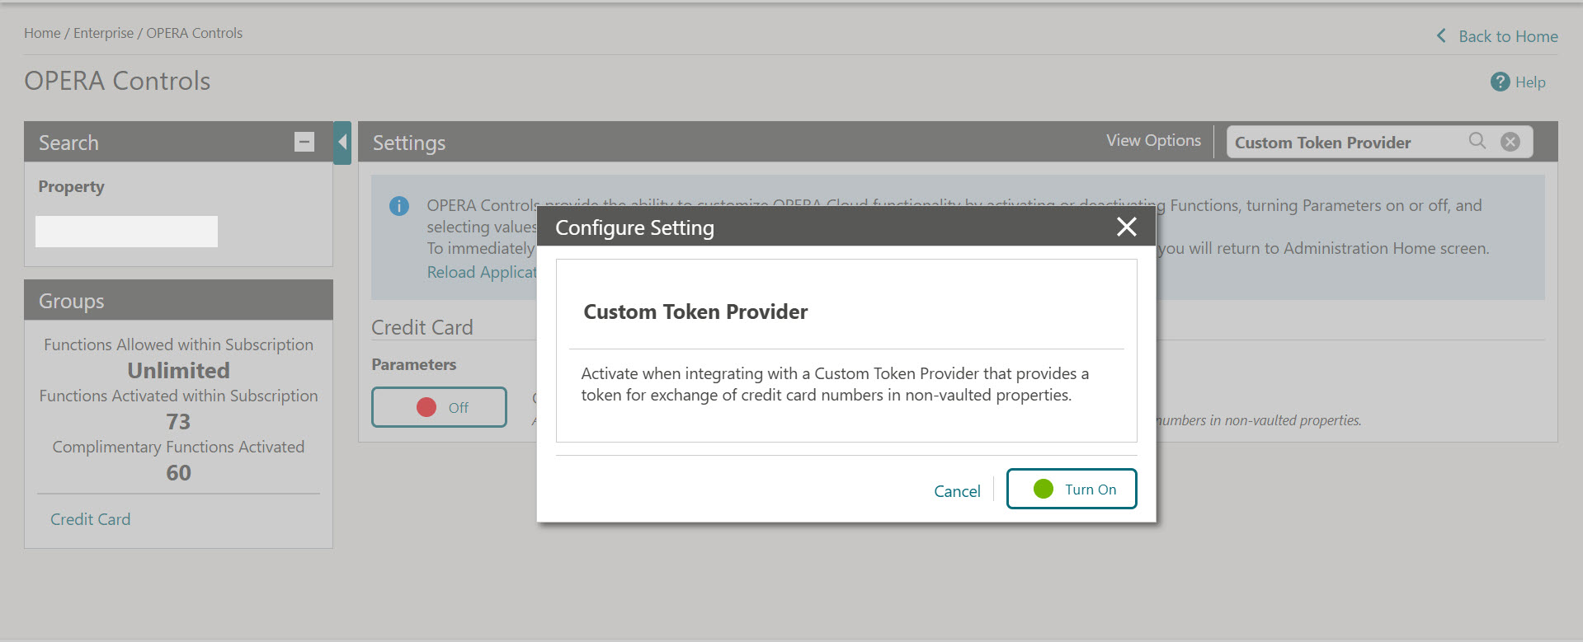Open the View Options menu
Image resolution: width=1583 pixels, height=642 pixels.
coord(1153,140)
